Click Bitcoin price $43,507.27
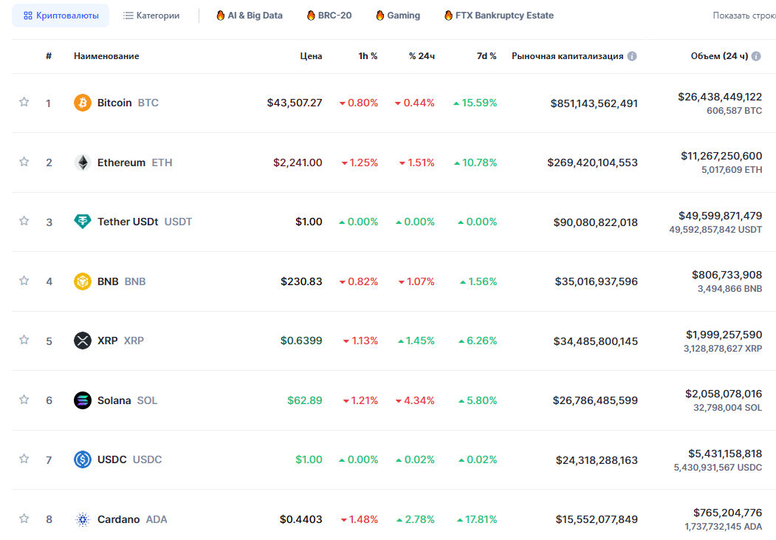The height and width of the screenshot is (540, 776). (295, 103)
